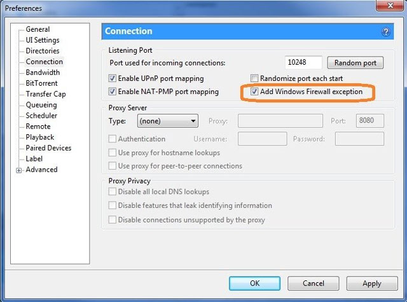Click the Proxy address field
This screenshot has height=302, width=407.
click(280, 121)
